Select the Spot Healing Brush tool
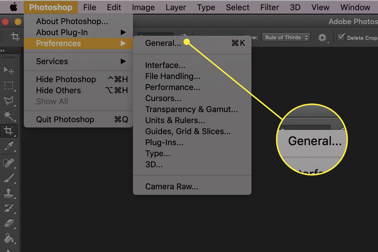The image size is (378, 252). click(x=9, y=163)
